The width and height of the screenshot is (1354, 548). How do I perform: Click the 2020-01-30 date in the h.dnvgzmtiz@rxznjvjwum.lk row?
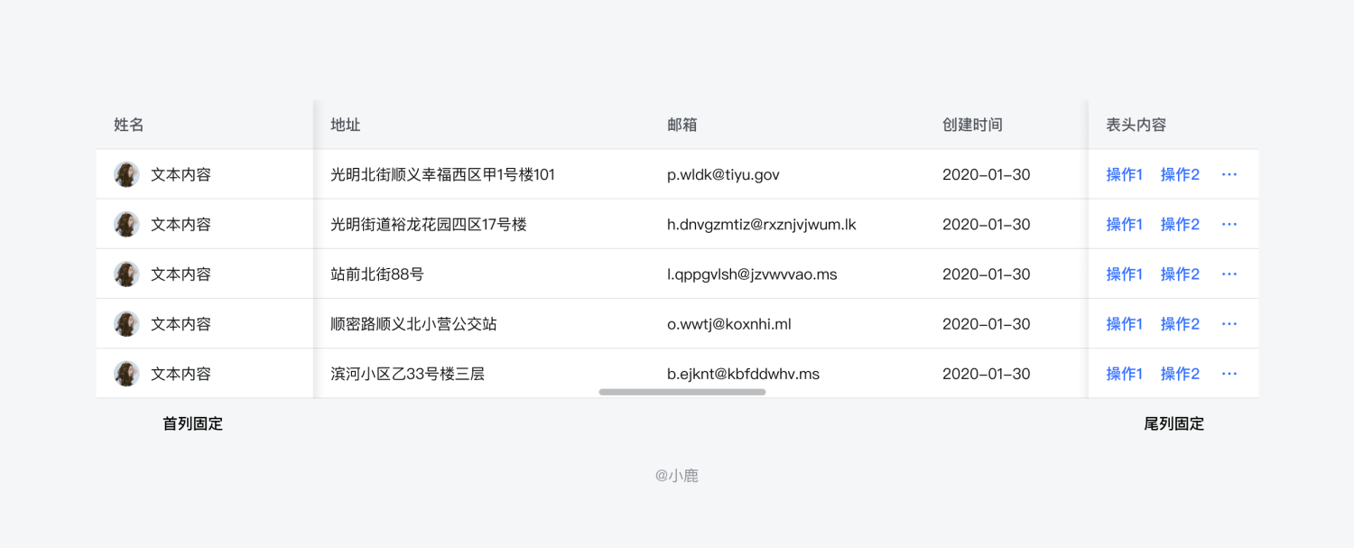tap(986, 224)
